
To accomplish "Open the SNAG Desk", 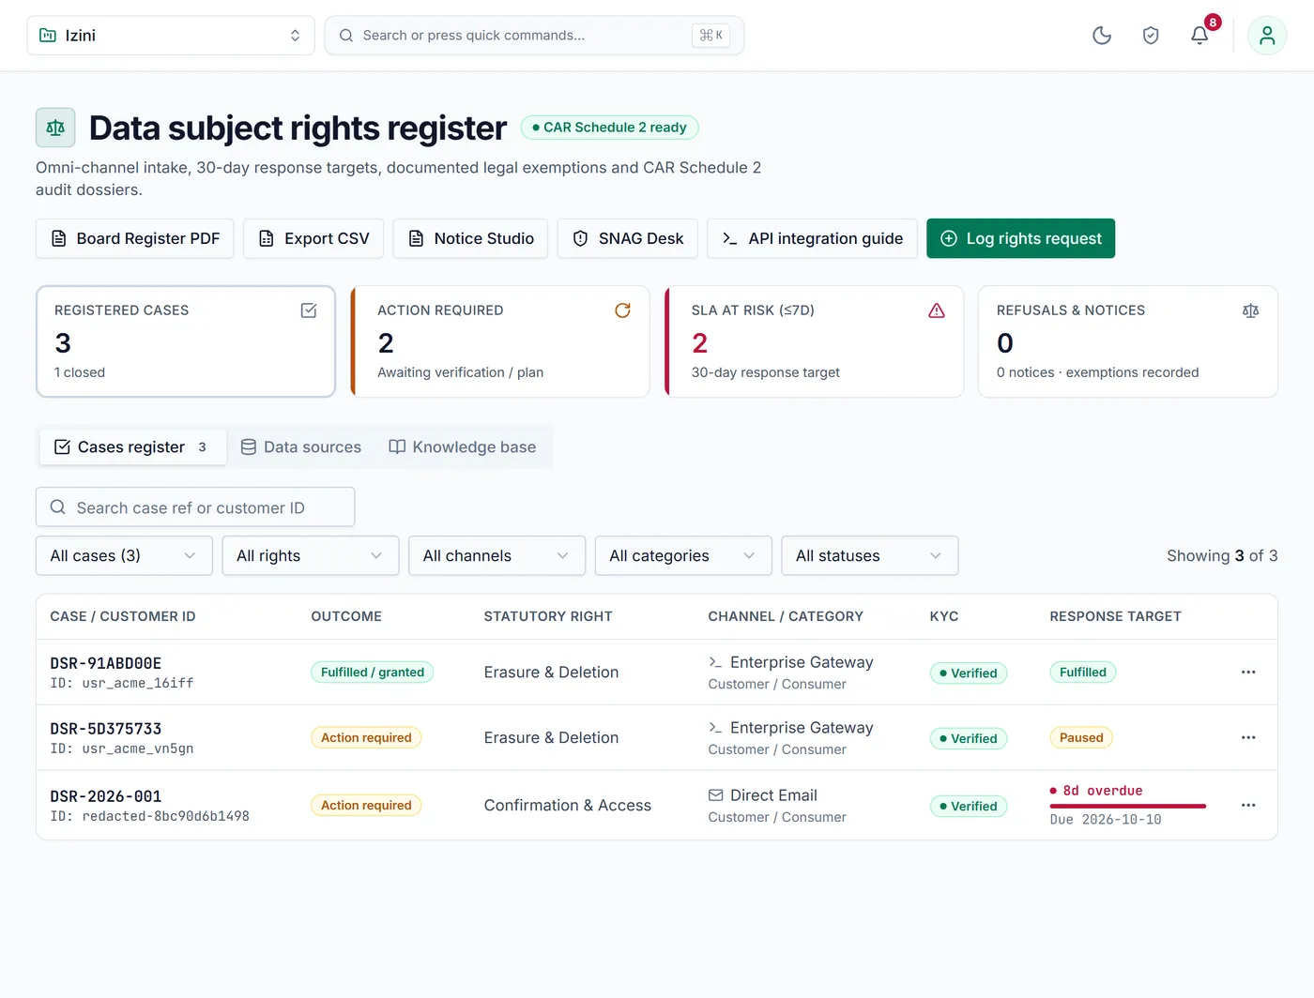I will (628, 238).
